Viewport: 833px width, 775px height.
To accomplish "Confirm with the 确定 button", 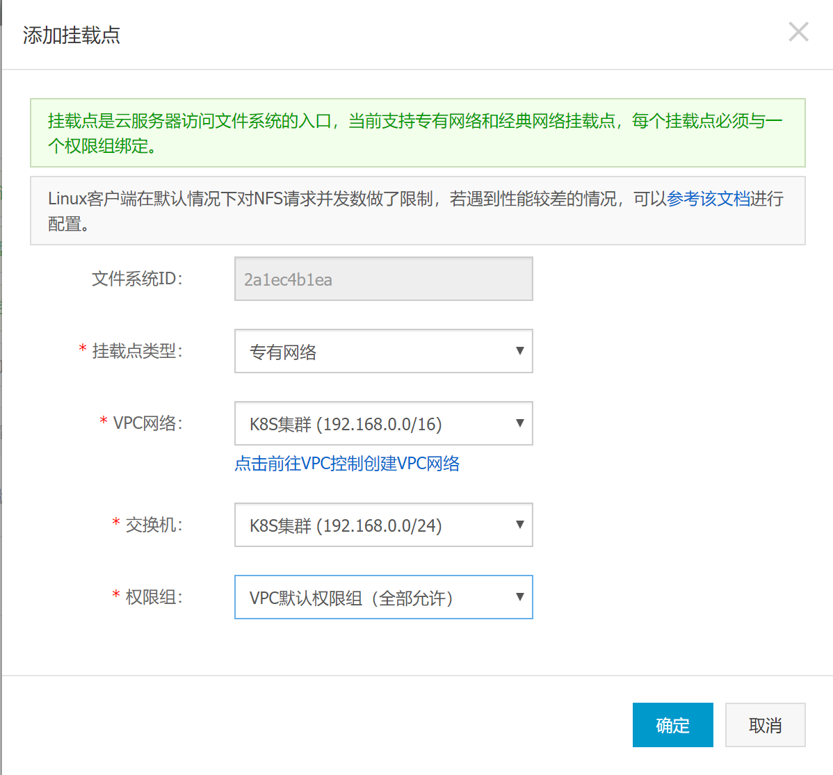I will (x=672, y=725).
